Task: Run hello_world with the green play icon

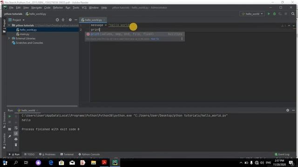Action: click(x=269, y=14)
